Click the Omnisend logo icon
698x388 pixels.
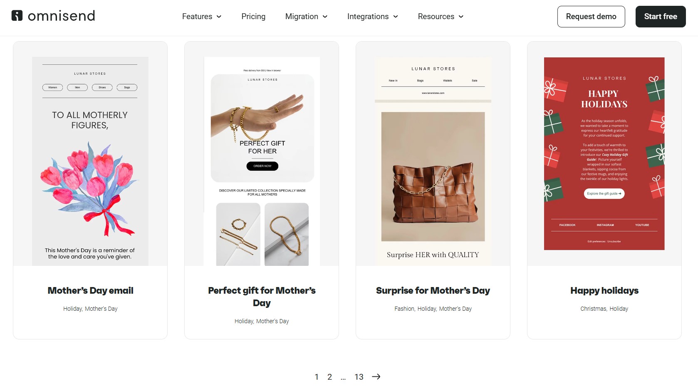pos(17,16)
